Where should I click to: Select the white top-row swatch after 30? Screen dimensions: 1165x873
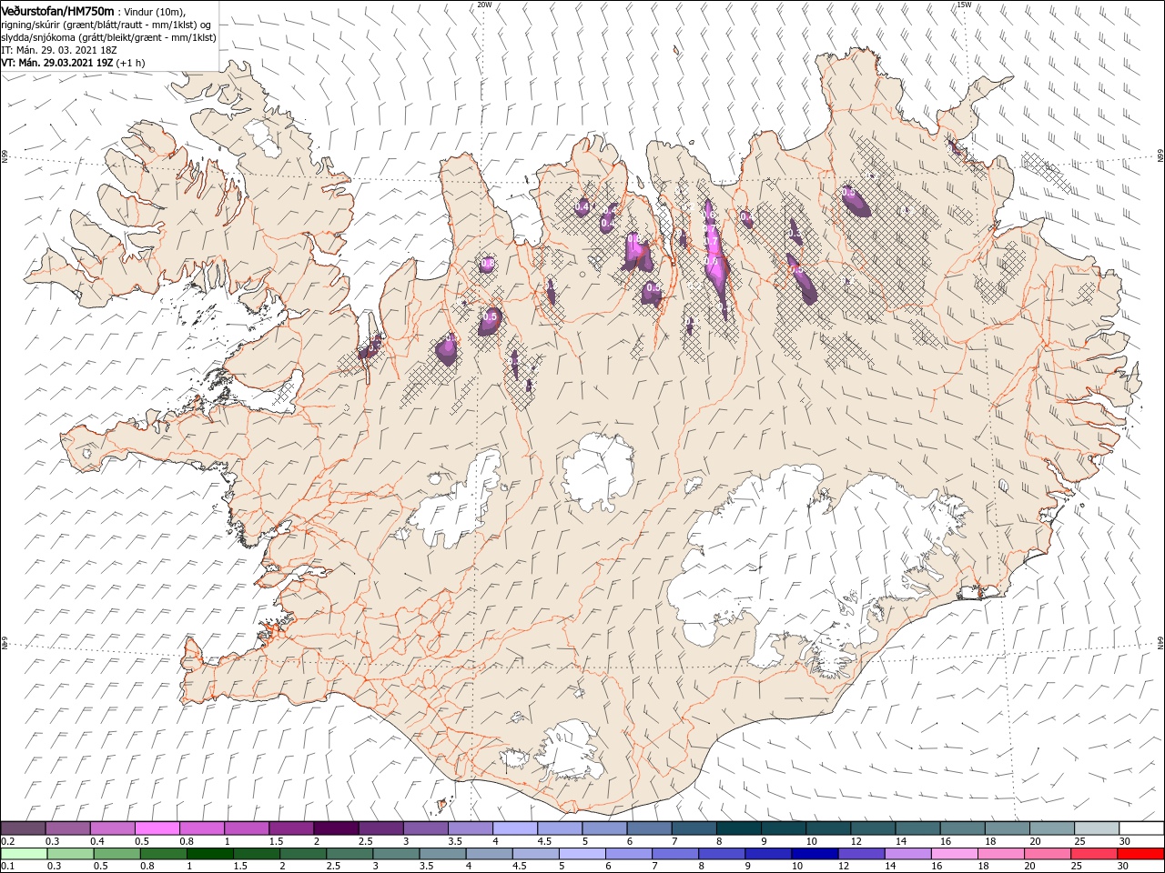coord(1141,828)
